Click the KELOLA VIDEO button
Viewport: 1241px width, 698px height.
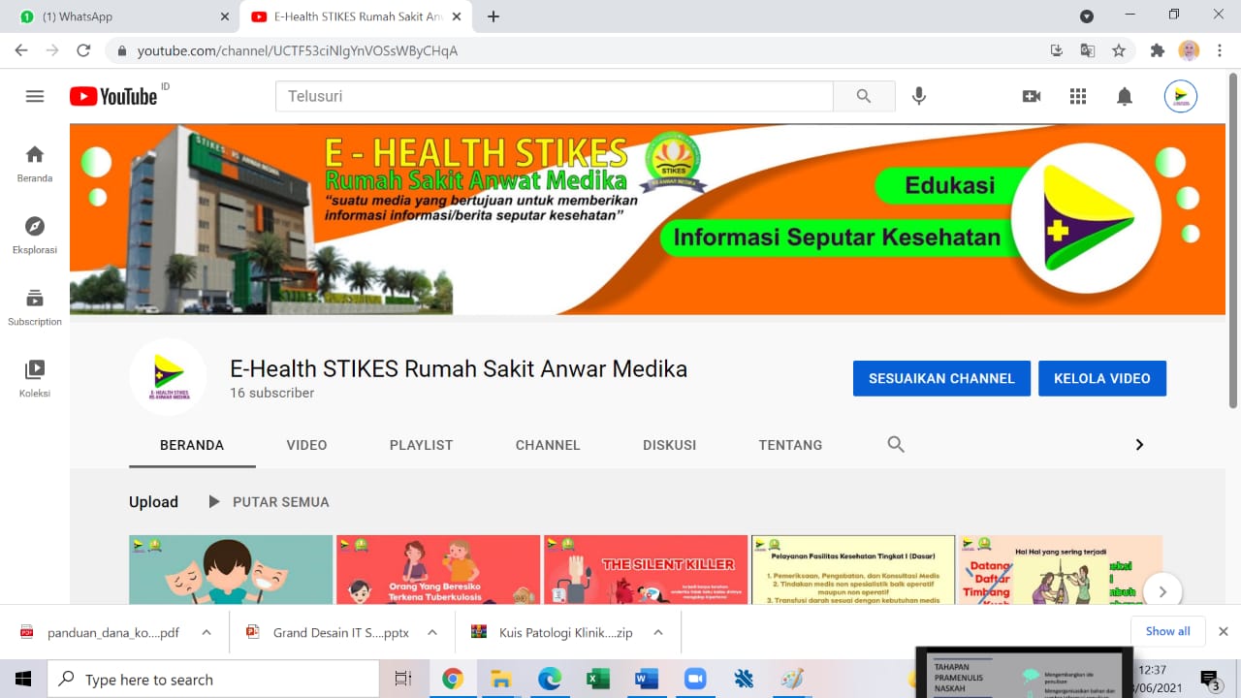tap(1102, 378)
